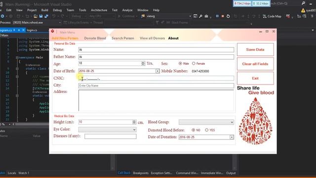Pin the Program.cs tab with the pin icon
Image resolution: width=316 pixels, height=178 pixels.
(x=19, y=30)
